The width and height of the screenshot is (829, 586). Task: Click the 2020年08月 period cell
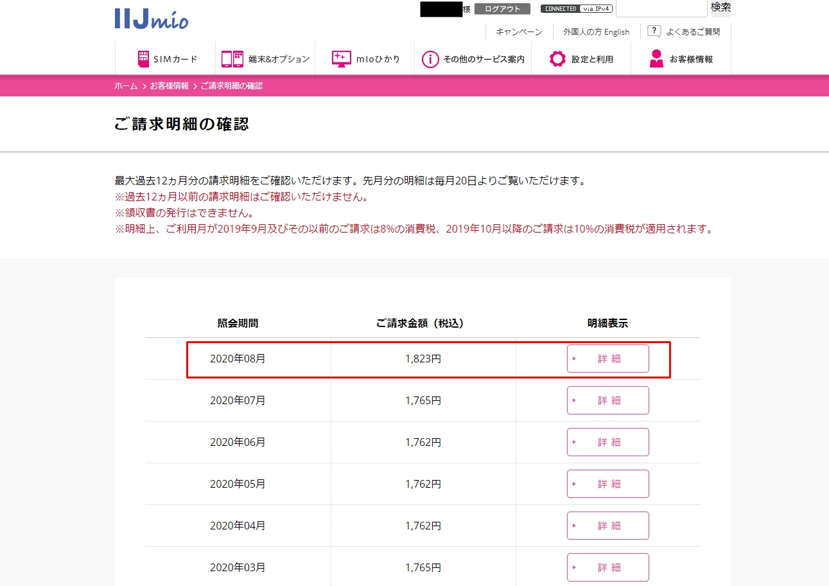[x=238, y=359]
